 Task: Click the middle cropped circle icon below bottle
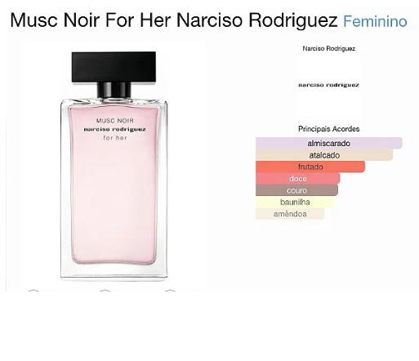click(x=105, y=291)
